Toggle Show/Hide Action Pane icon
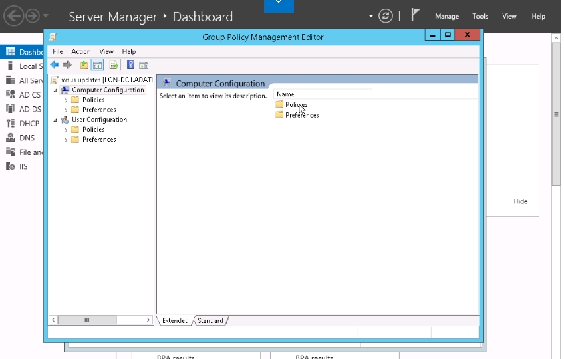564x359 pixels. (144, 65)
